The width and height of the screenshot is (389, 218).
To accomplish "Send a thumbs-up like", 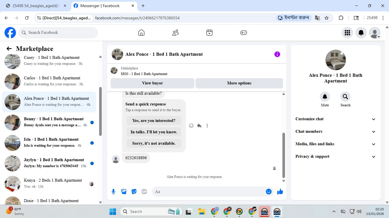I will pos(280,192).
